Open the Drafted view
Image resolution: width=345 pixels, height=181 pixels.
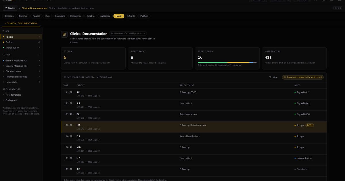click(x=21, y=42)
